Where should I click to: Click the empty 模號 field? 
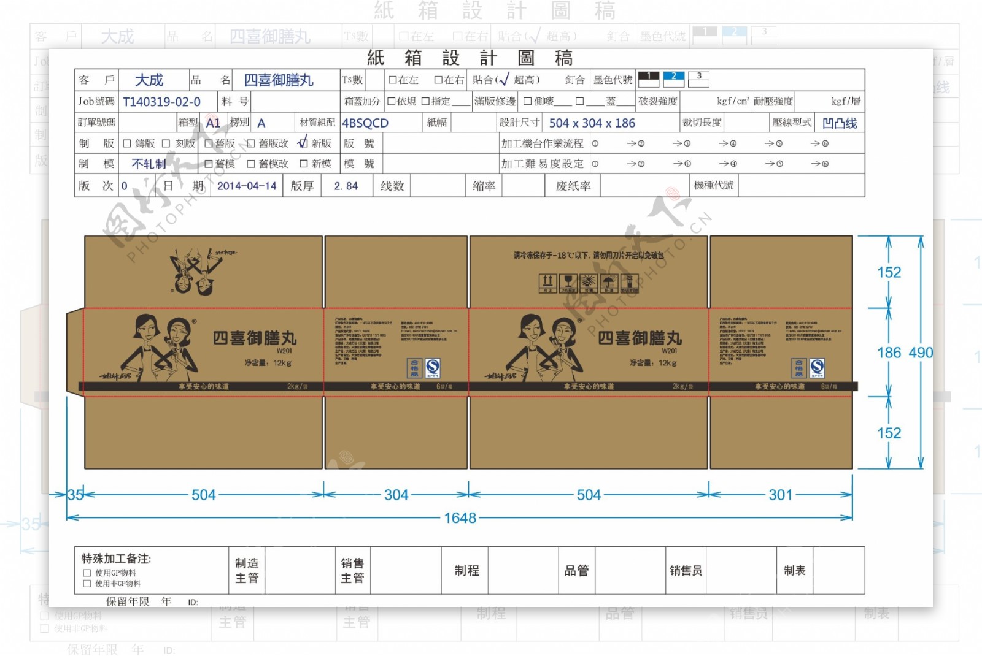441,164
